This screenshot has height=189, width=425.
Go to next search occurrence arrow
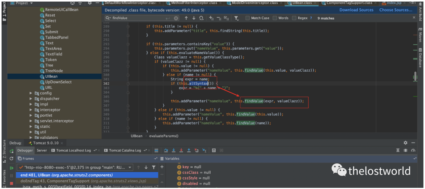click(x=194, y=18)
